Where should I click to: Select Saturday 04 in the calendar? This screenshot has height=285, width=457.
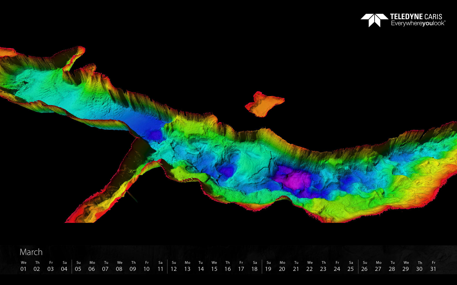click(x=64, y=266)
